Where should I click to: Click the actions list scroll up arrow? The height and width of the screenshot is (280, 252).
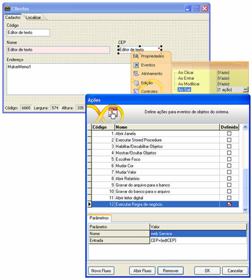[x=245, y=127]
